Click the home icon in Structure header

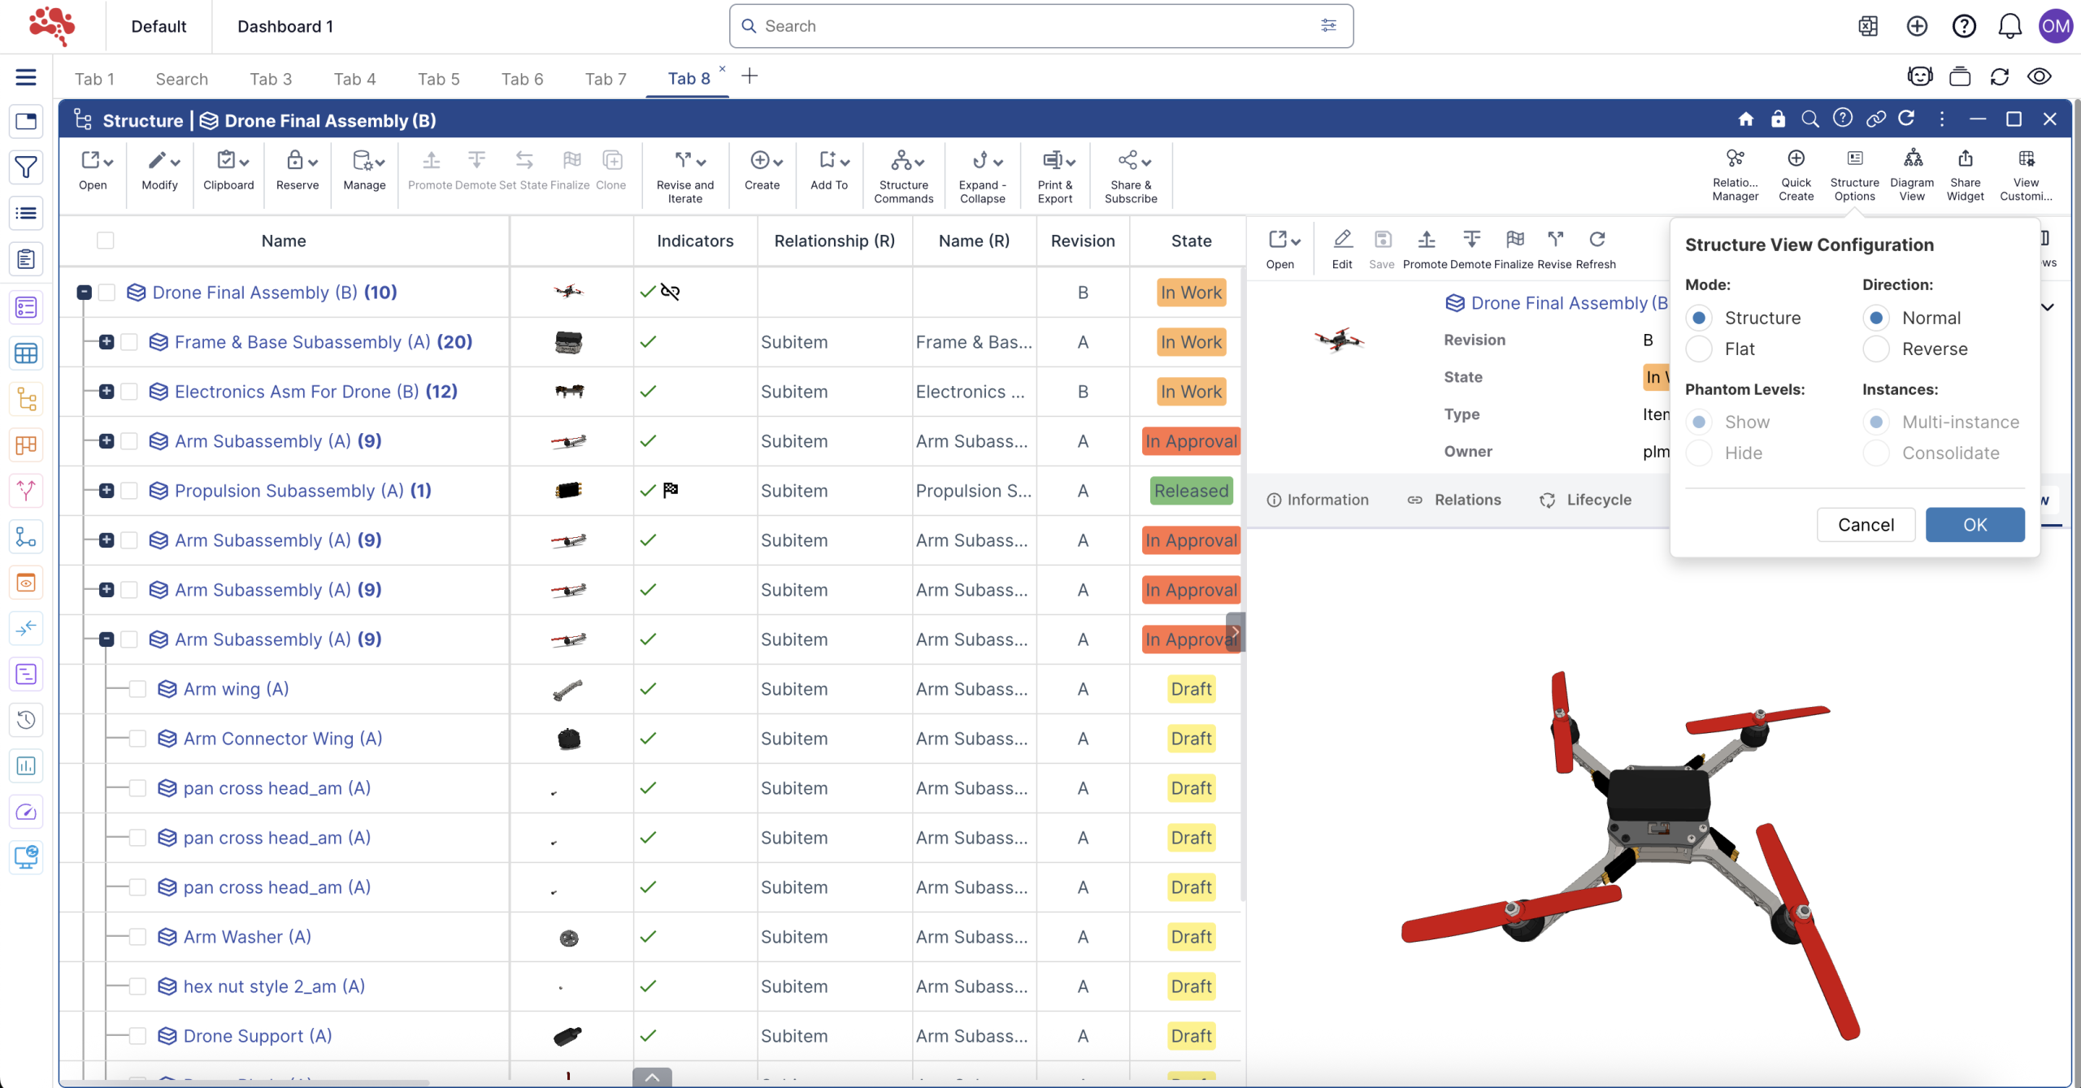click(1745, 119)
